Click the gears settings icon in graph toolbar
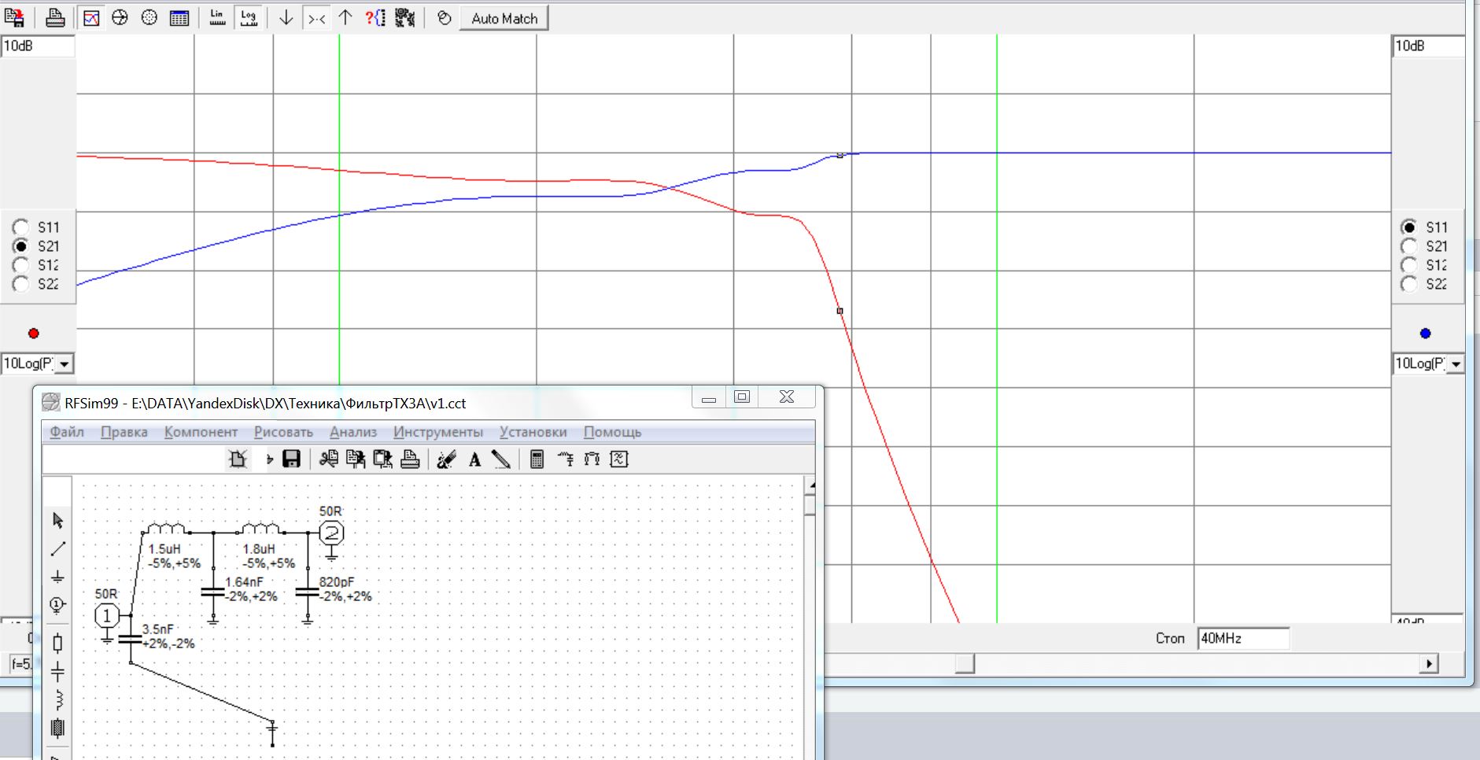Image resolution: width=1480 pixels, height=760 pixels. pos(404,18)
